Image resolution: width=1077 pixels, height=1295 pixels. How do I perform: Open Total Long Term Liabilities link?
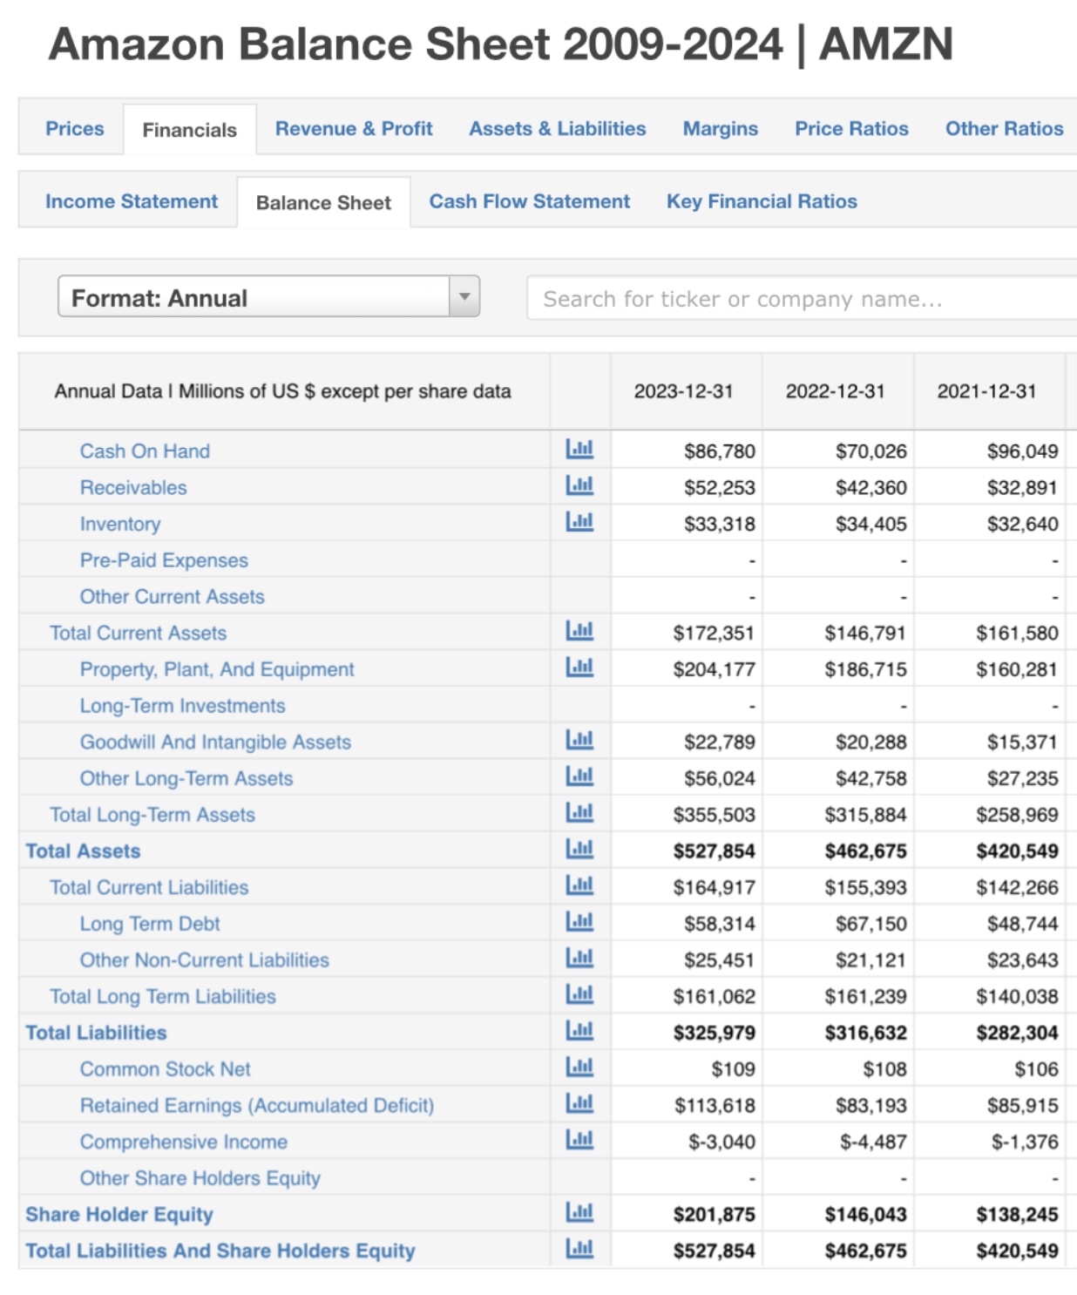pos(163,996)
